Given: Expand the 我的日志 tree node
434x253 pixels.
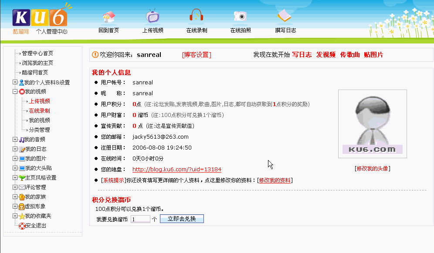Looking at the screenshot, I should (15, 149).
